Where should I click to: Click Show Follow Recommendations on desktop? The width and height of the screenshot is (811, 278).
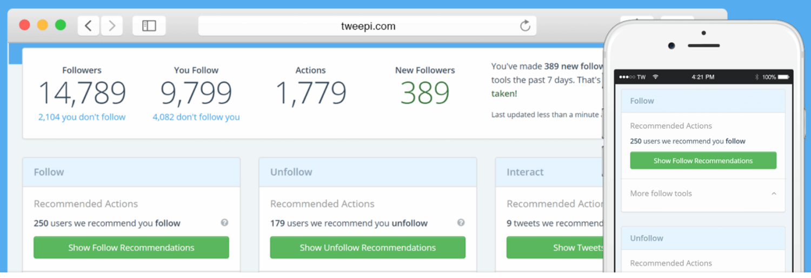[x=131, y=248]
